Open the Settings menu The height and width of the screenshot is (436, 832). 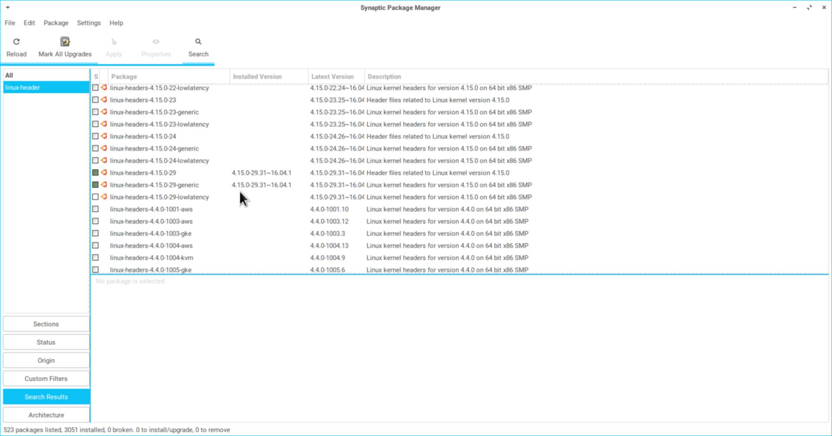89,23
